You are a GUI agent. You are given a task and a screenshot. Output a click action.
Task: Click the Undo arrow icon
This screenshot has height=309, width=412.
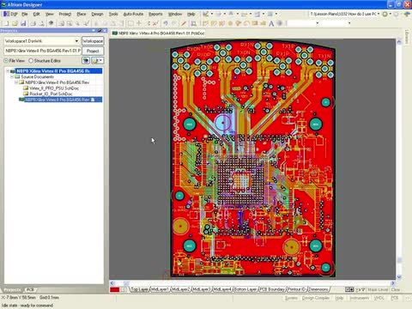click(x=166, y=23)
